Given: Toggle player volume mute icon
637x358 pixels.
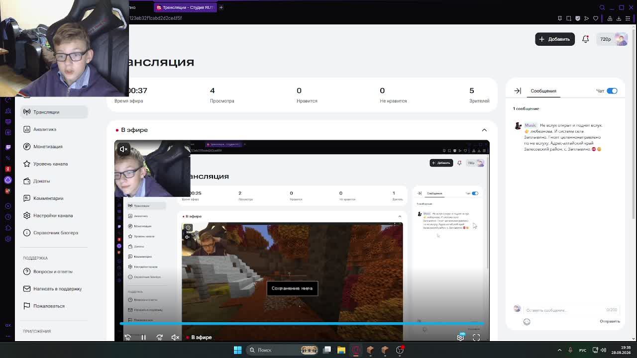Looking at the screenshot, I should [175, 337].
